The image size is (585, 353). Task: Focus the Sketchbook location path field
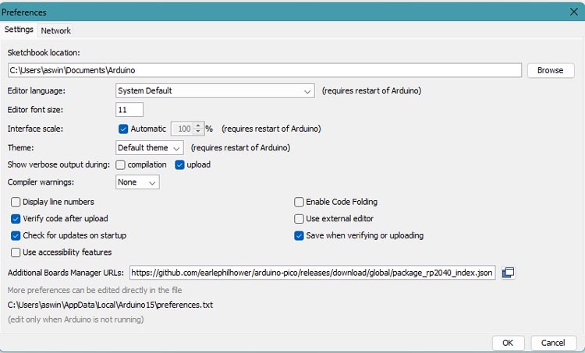pos(264,70)
